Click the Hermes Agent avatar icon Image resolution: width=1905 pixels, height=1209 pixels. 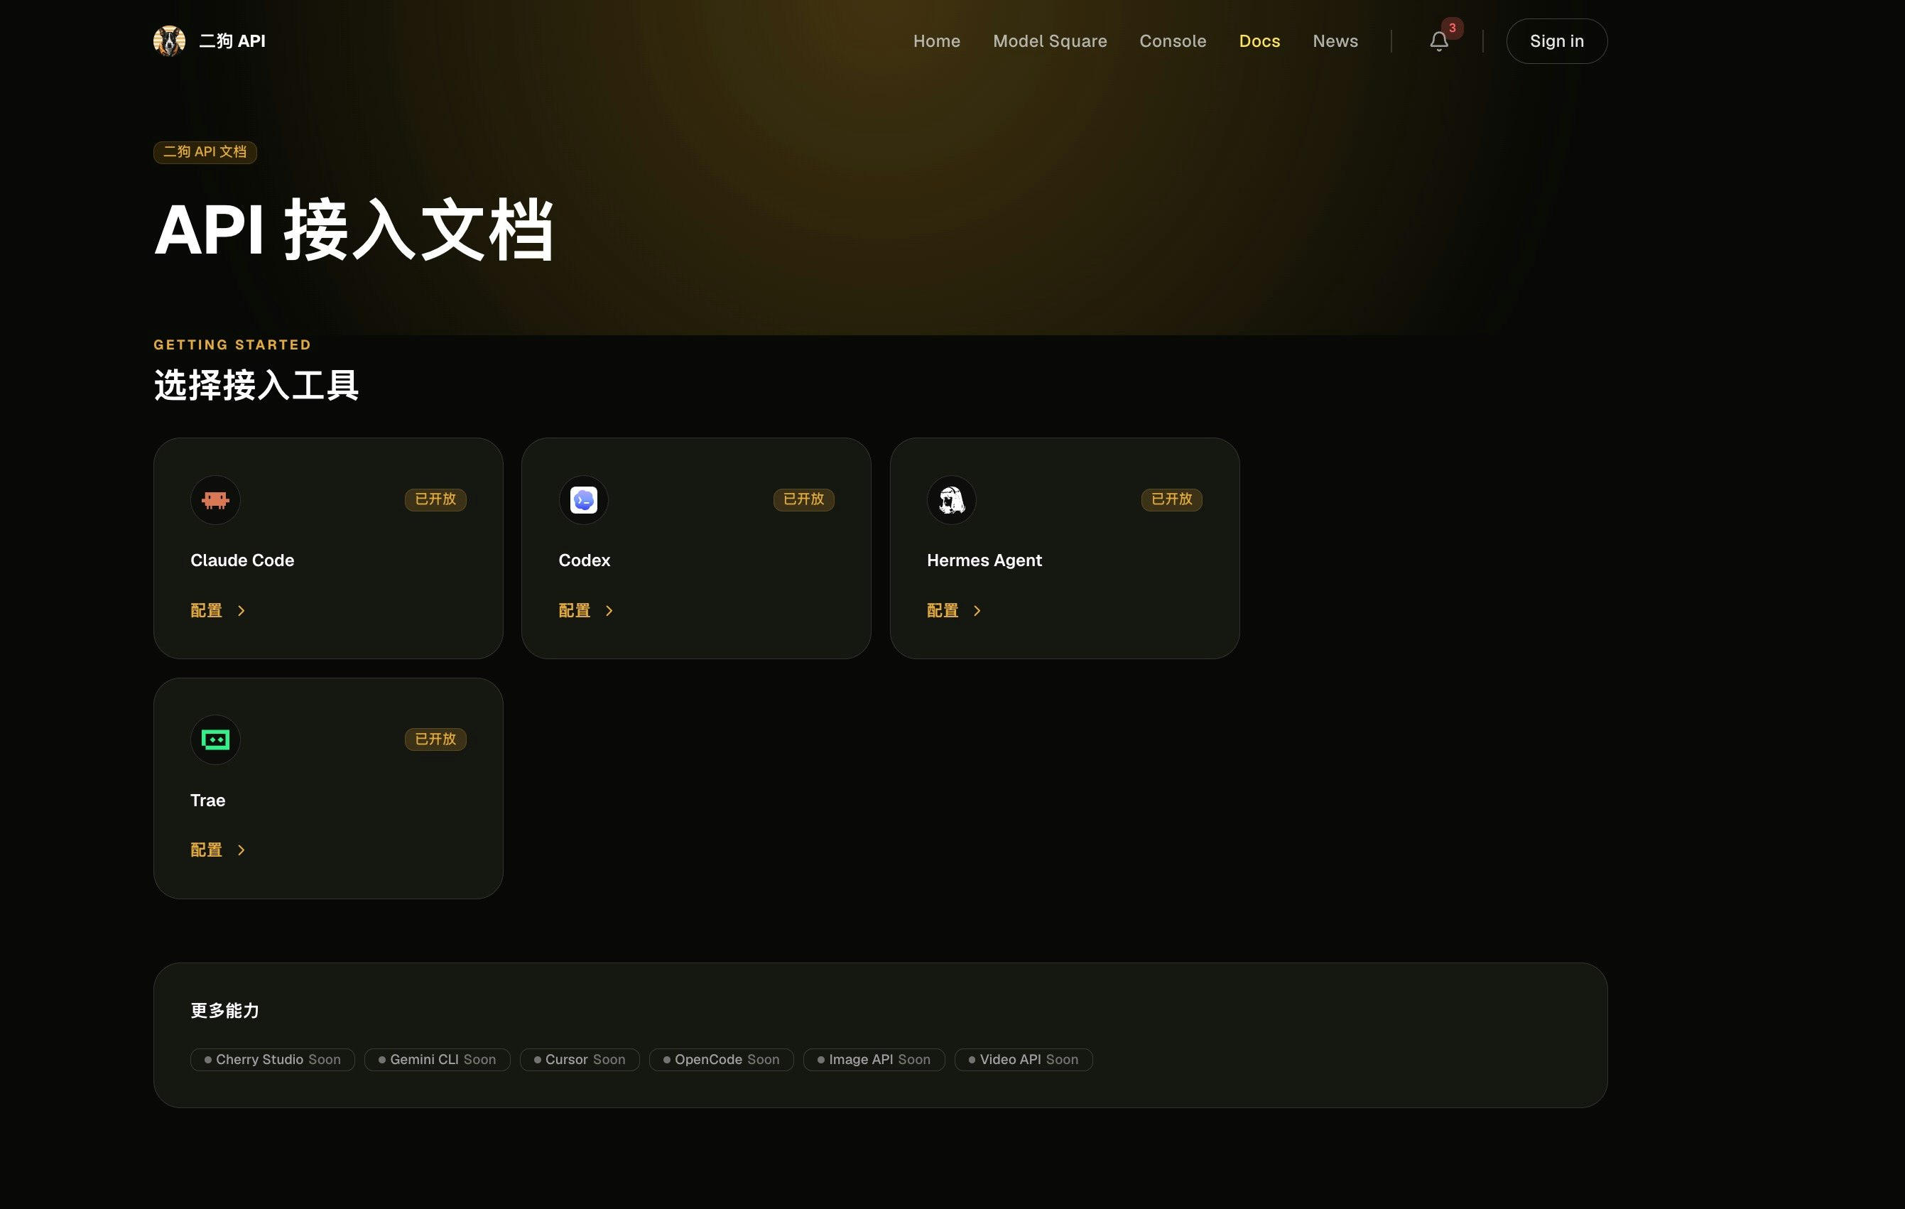(952, 500)
